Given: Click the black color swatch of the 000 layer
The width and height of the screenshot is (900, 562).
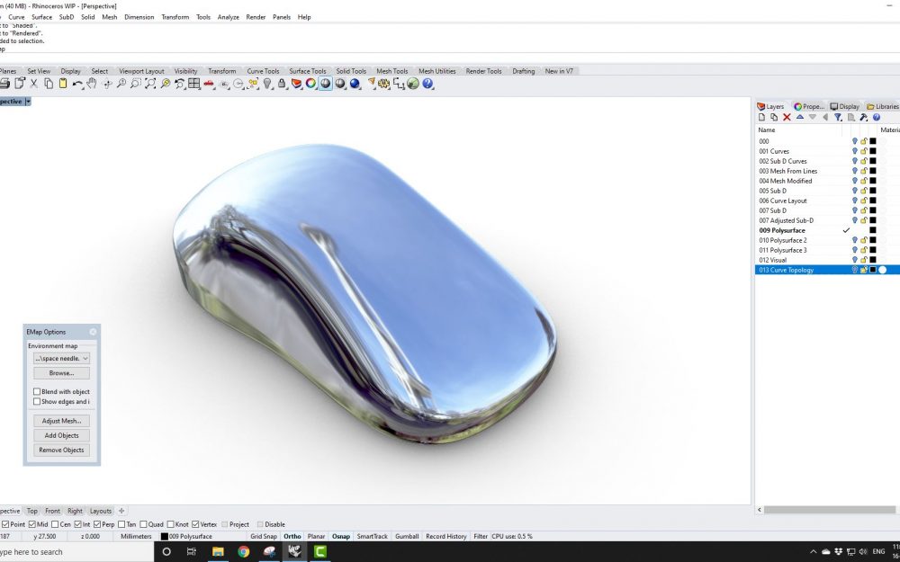Looking at the screenshot, I should pos(873,141).
